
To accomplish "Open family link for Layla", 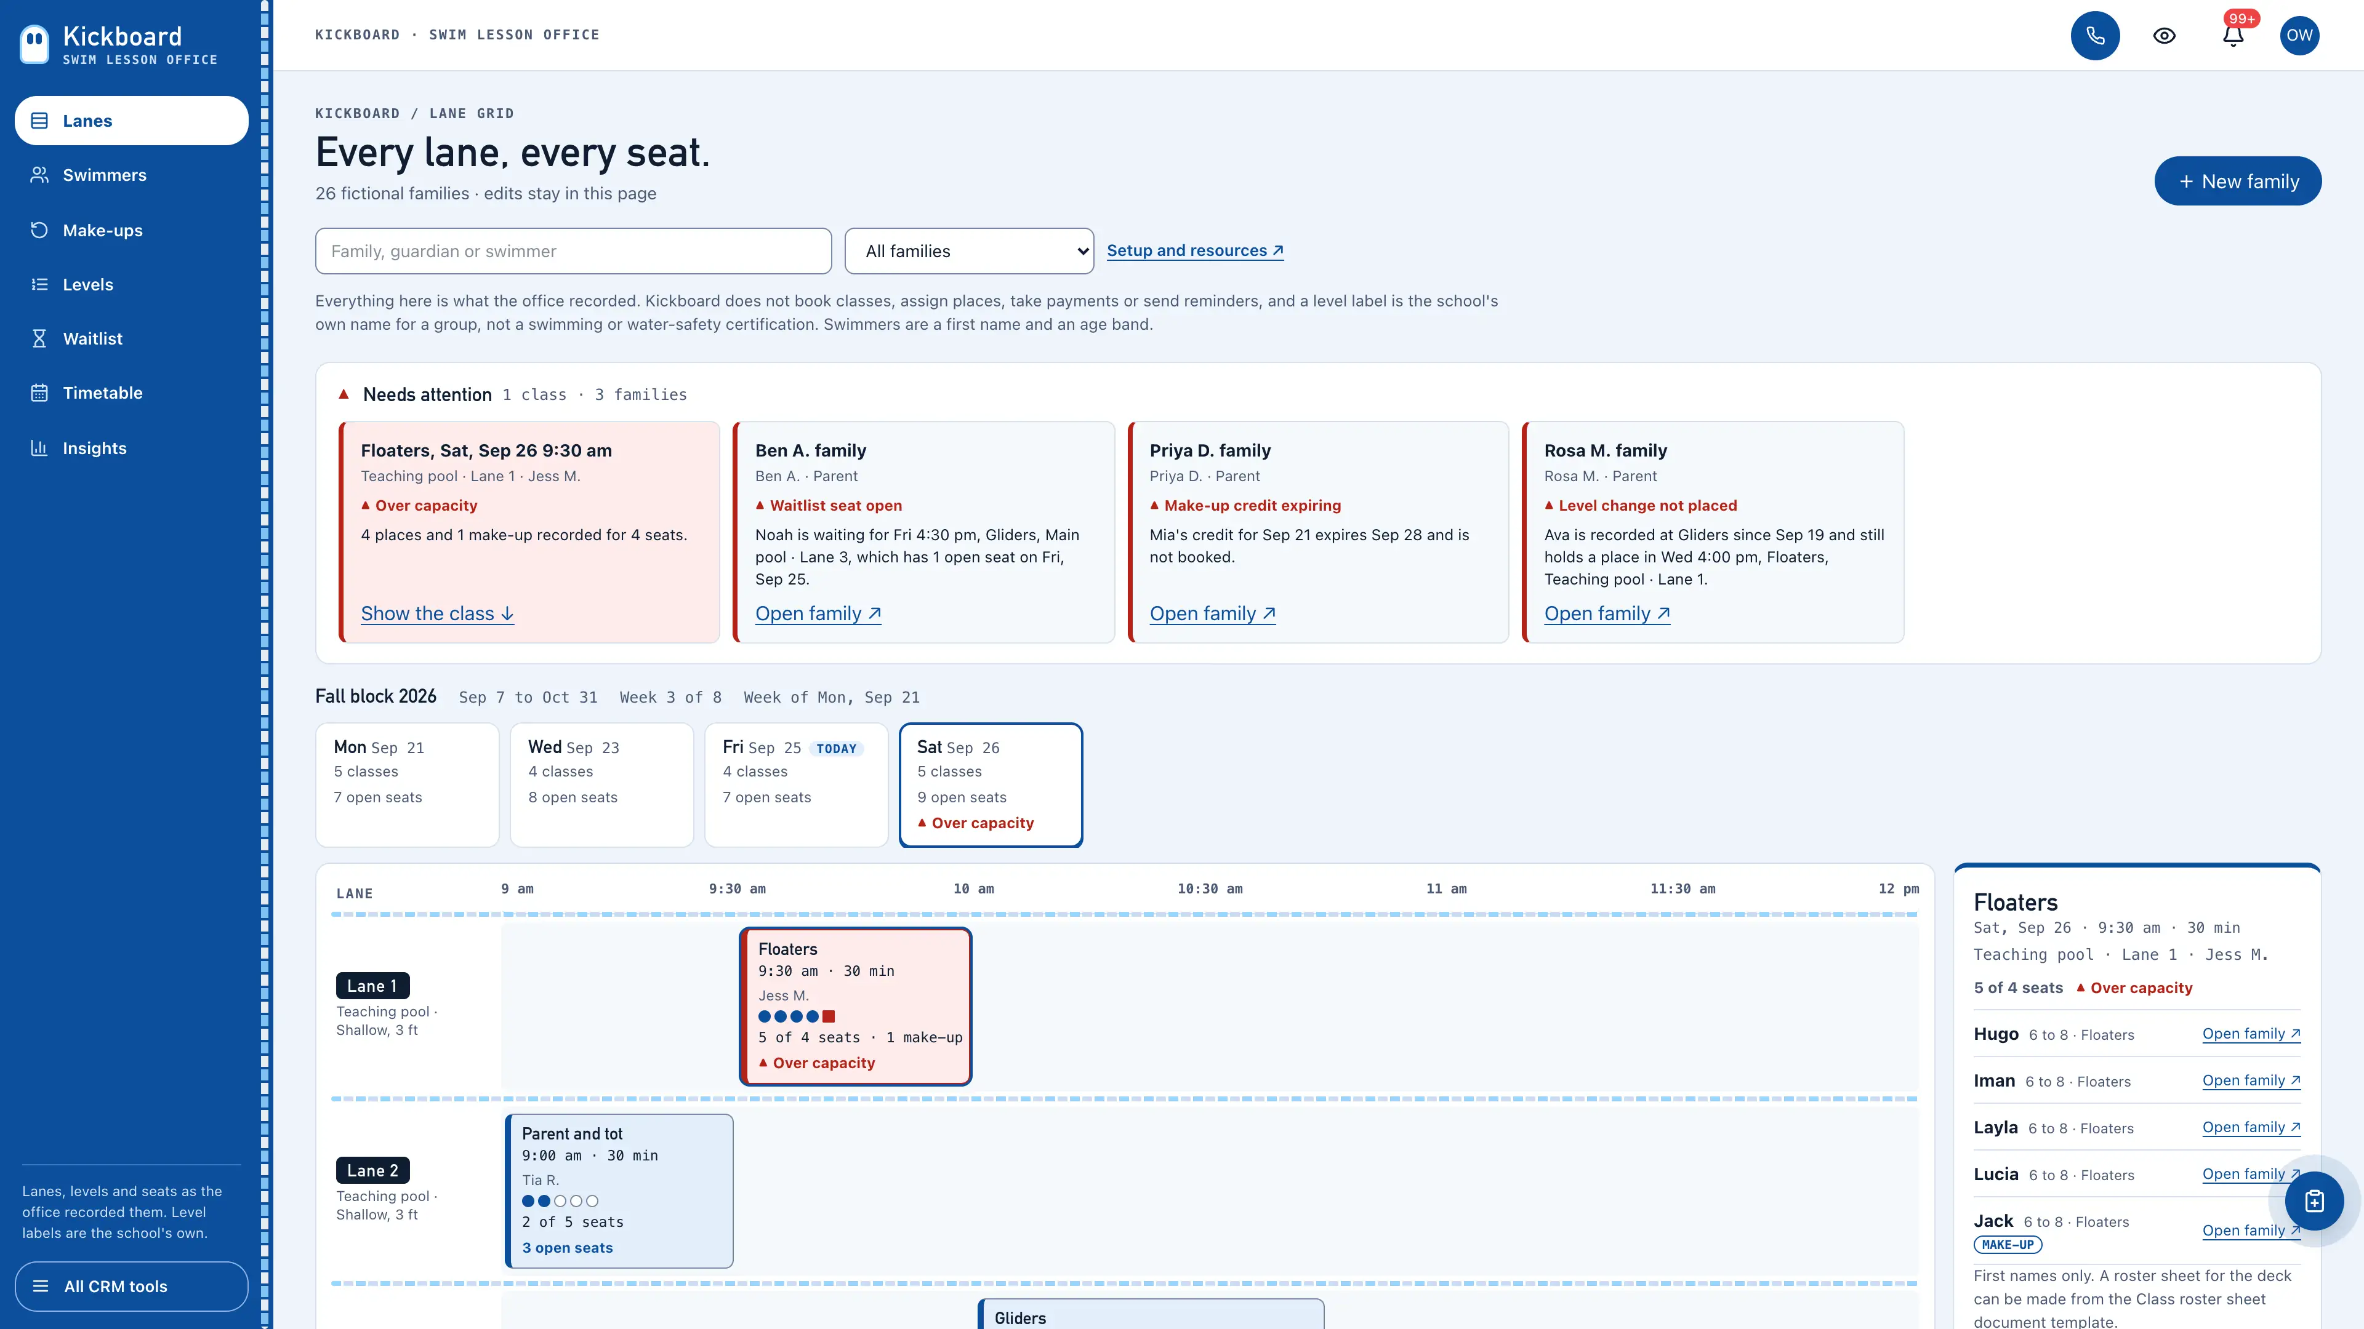I will 2251,1127.
